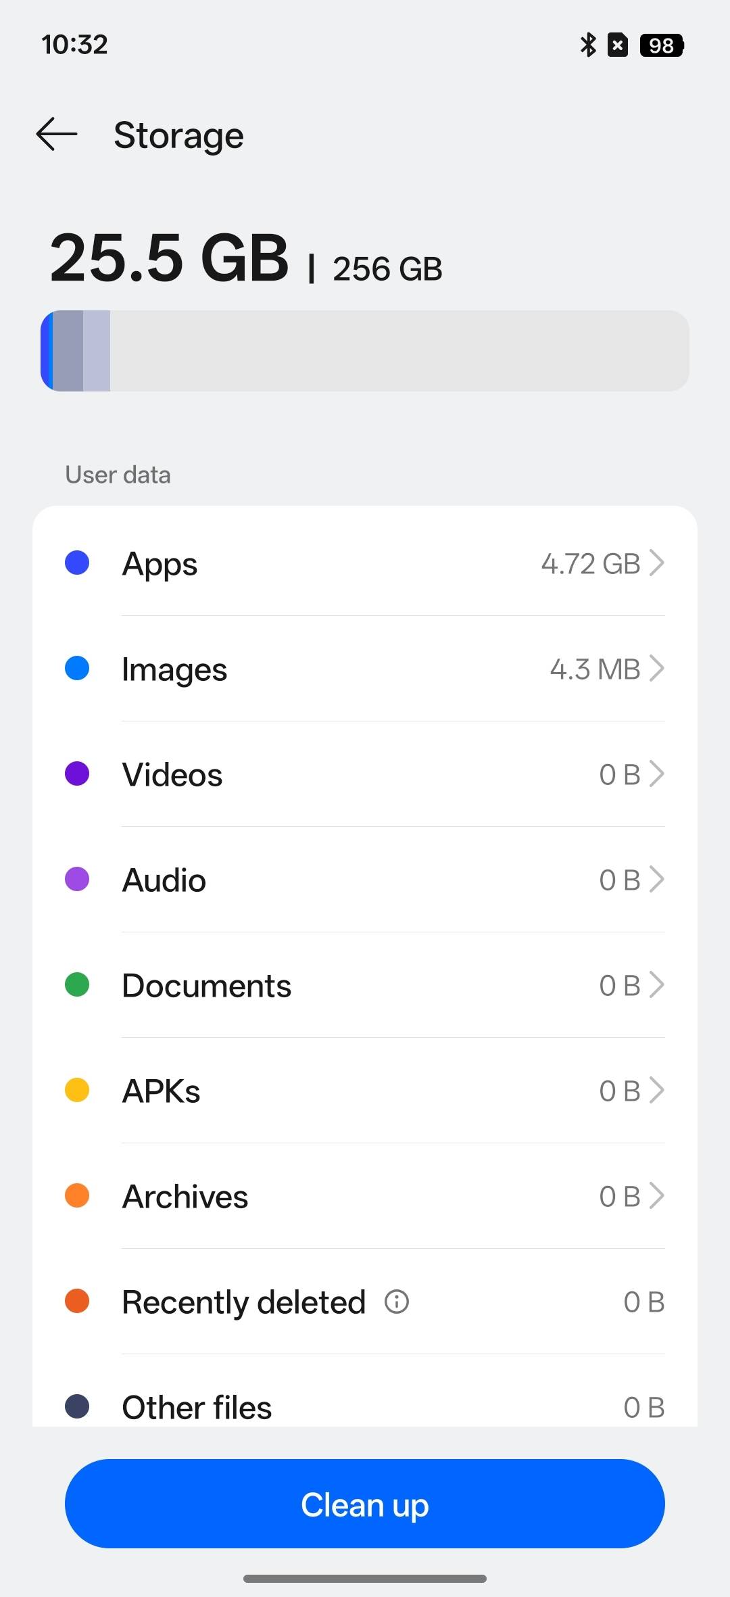The width and height of the screenshot is (730, 1597).
Task: Tap the Clean up button
Action: [x=365, y=1504]
